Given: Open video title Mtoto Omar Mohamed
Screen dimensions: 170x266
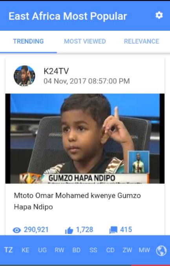Looking at the screenshot, I should click(x=77, y=201).
